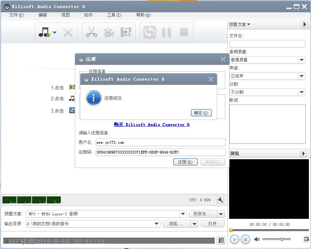The width and height of the screenshot is (311, 249).
Task: Click the add video toolbar icon
Action: click(x=126, y=32)
